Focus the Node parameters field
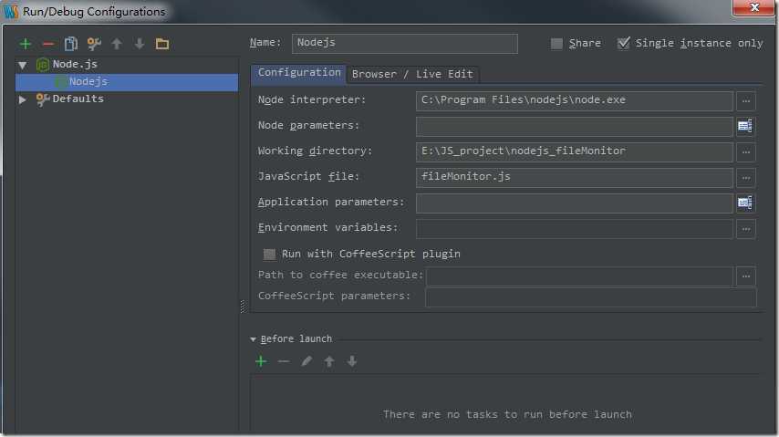The height and width of the screenshot is (437, 779). pos(575,126)
